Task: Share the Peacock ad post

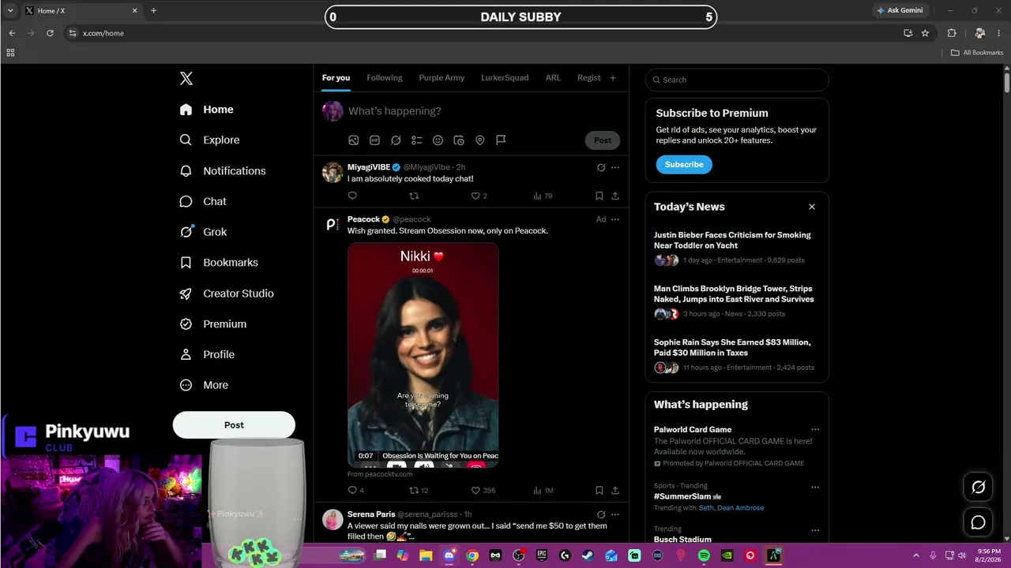Action: coord(615,491)
